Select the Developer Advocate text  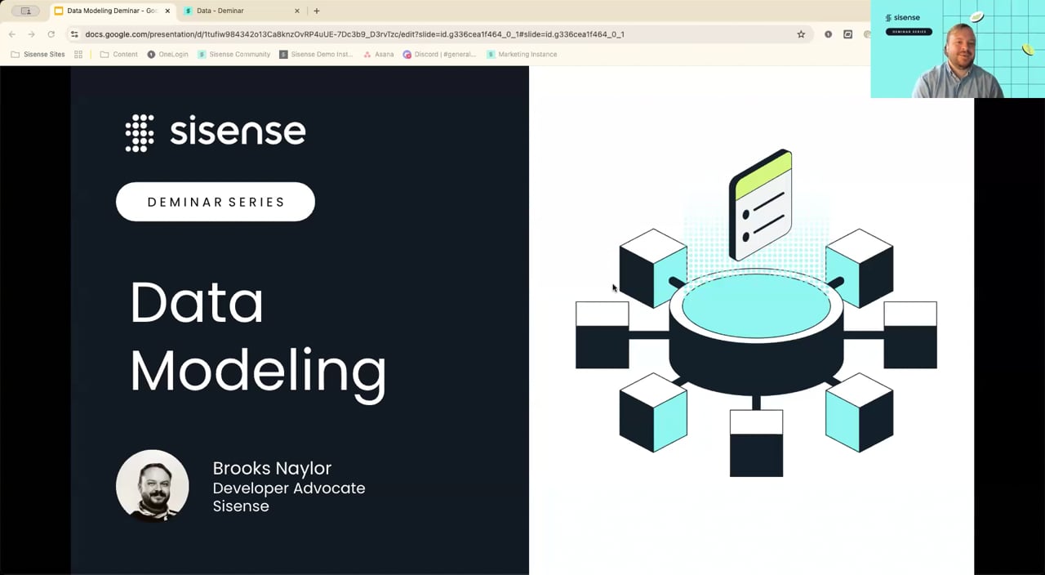pyautogui.click(x=289, y=488)
